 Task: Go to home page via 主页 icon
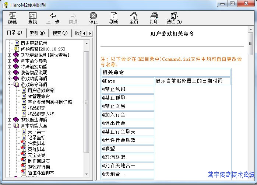coord(134,18)
